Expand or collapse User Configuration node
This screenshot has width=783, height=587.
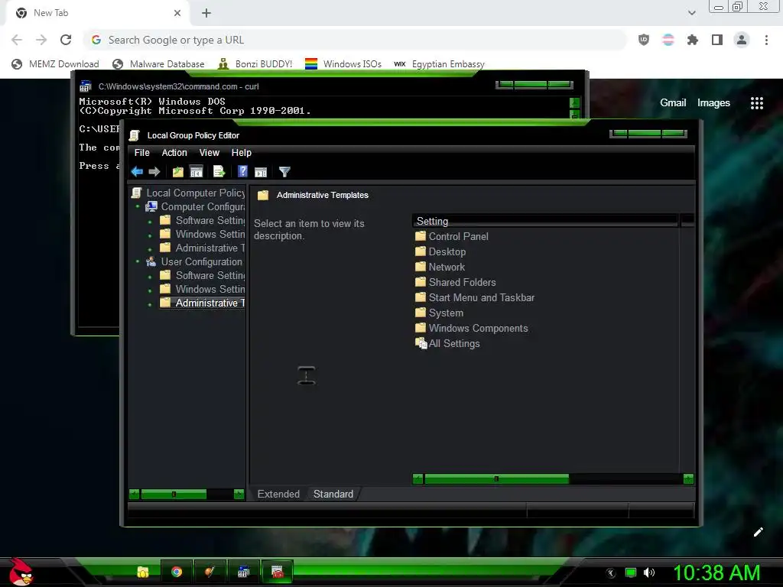pos(138,261)
